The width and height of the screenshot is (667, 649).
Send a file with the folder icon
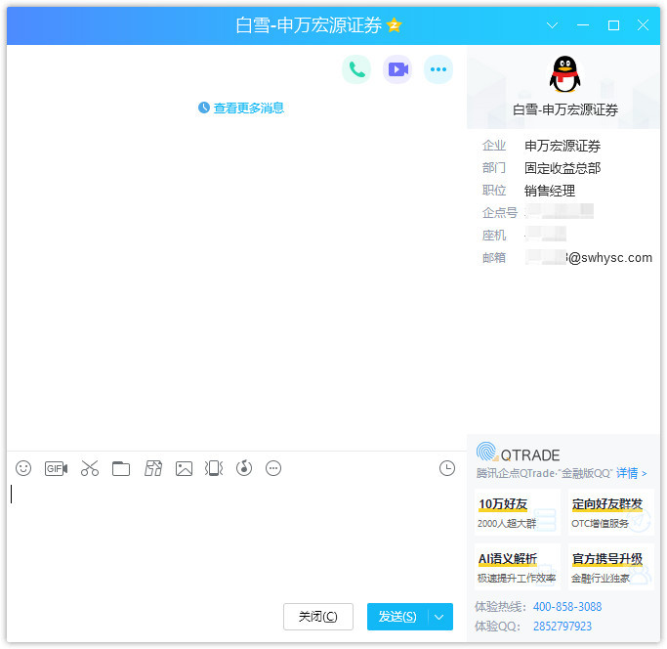(x=121, y=468)
